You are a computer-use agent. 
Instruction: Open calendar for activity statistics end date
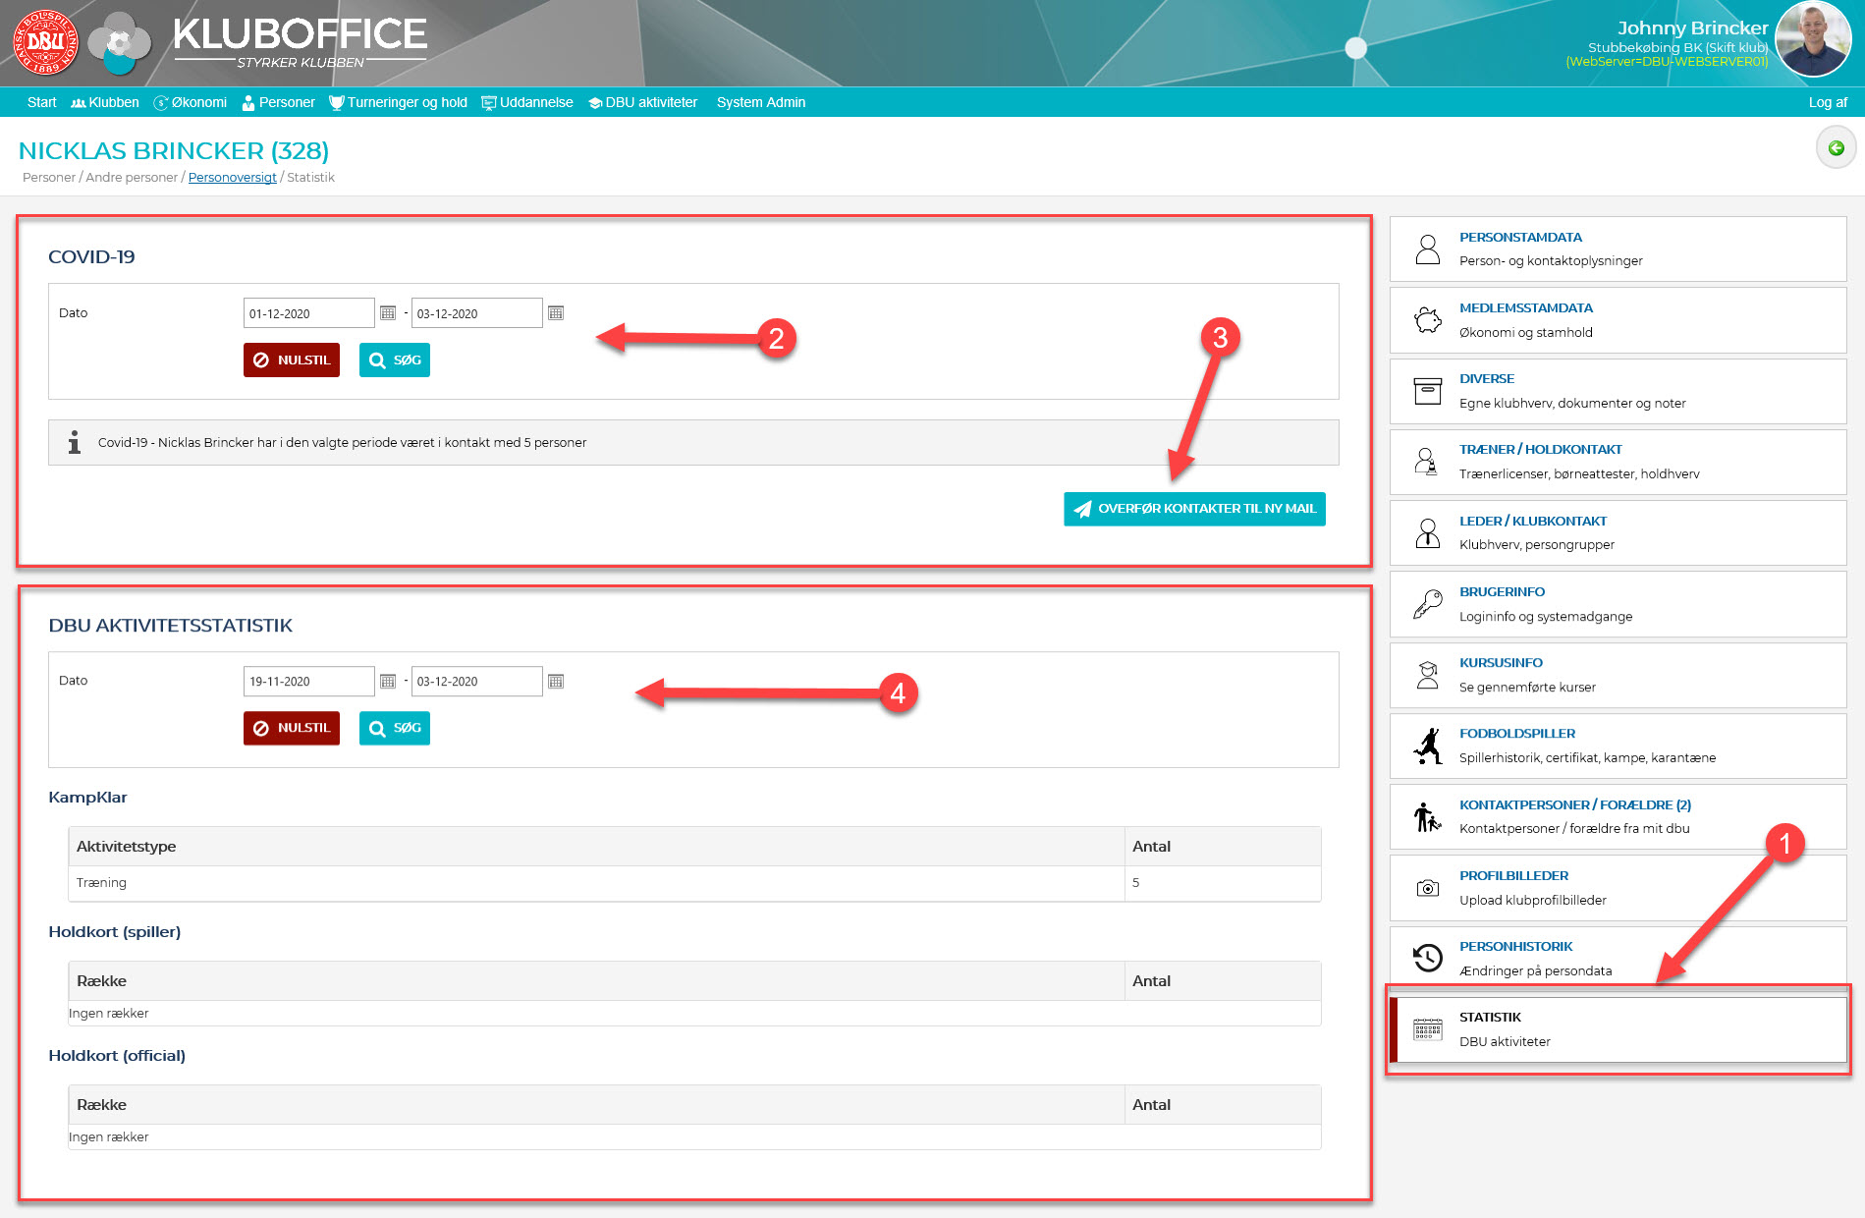tap(556, 682)
